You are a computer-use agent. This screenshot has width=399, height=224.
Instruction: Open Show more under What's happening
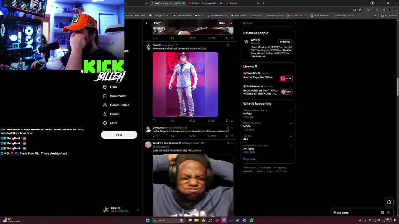pos(249,159)
